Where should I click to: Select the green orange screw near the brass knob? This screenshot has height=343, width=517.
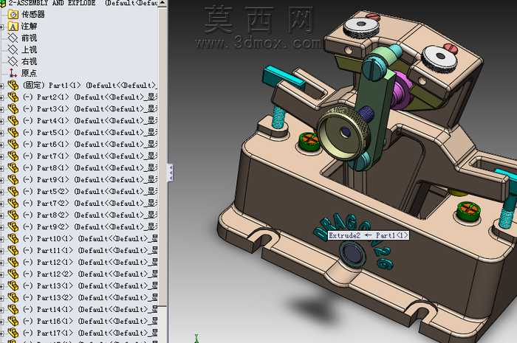309,141
